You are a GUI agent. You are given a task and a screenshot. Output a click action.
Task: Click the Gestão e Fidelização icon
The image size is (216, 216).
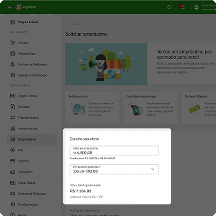coord(13,75)
